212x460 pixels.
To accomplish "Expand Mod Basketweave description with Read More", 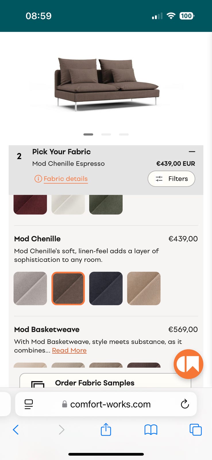I will (x=69, y=350).
